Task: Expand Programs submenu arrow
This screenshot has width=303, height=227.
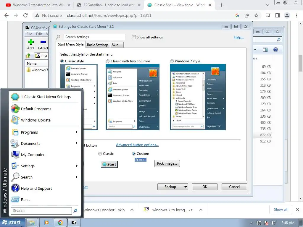Action: 77,132
